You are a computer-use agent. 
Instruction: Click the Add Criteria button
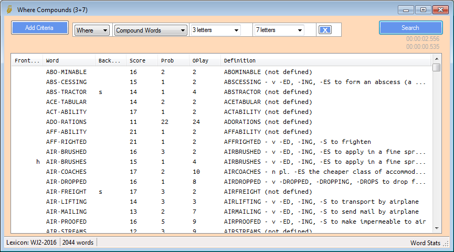40,28
